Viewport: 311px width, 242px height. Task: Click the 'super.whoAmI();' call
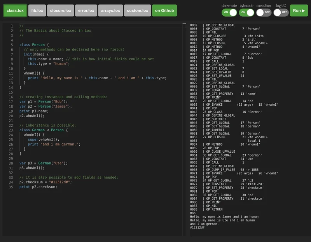coord(44,139)
